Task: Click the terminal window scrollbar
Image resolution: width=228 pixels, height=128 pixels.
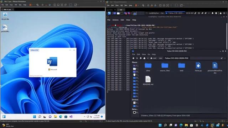Action: pyautogui.click(x=227, y=36)
